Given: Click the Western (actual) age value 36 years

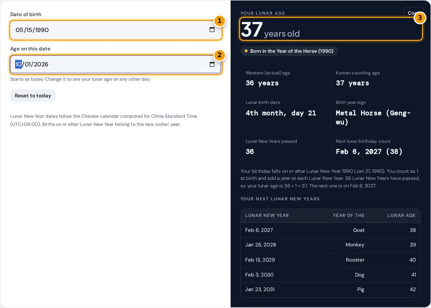Looking at the screenshot, I should pos(262,83).
